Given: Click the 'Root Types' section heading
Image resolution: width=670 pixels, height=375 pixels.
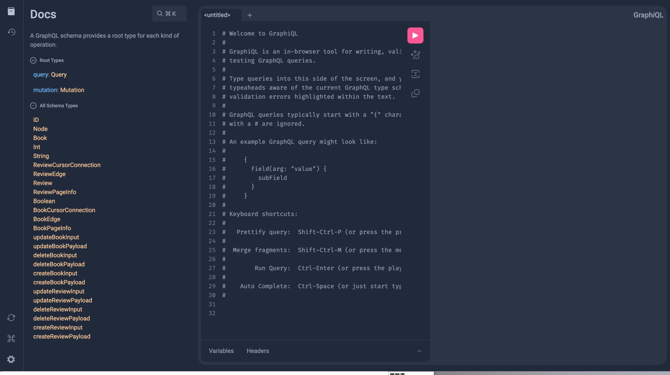Looking at the screenshot, I should [51, 61].
